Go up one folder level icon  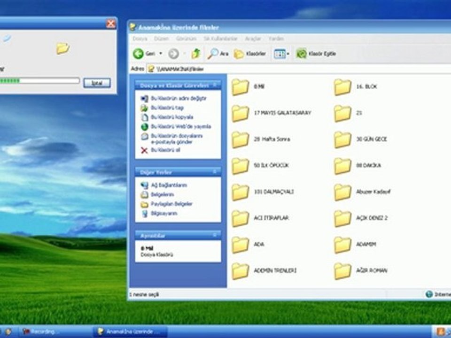(196, 54)
